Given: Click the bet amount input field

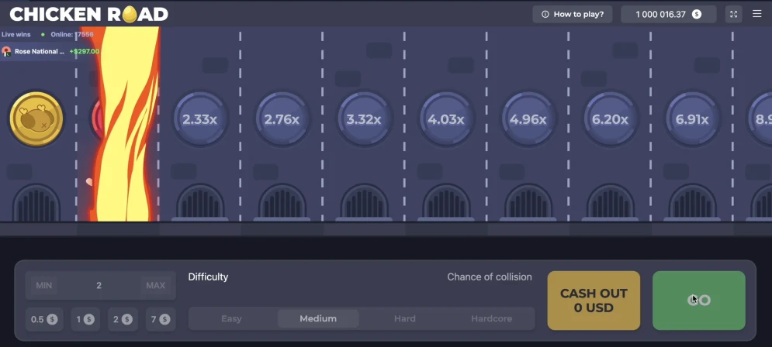Looking at the screenshot, I should coord(99,285).
